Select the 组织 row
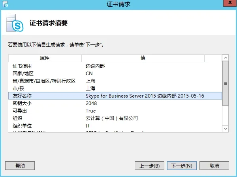The height and width of the screenshot is (177, 237). [x=115, y=118]
